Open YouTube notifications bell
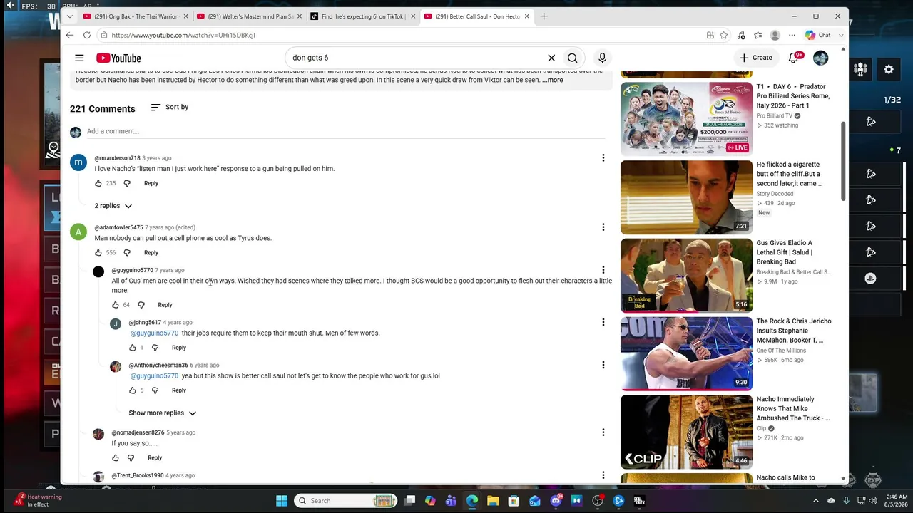The width and height of the screenshot is (913, 513). (x=794, y=58)
